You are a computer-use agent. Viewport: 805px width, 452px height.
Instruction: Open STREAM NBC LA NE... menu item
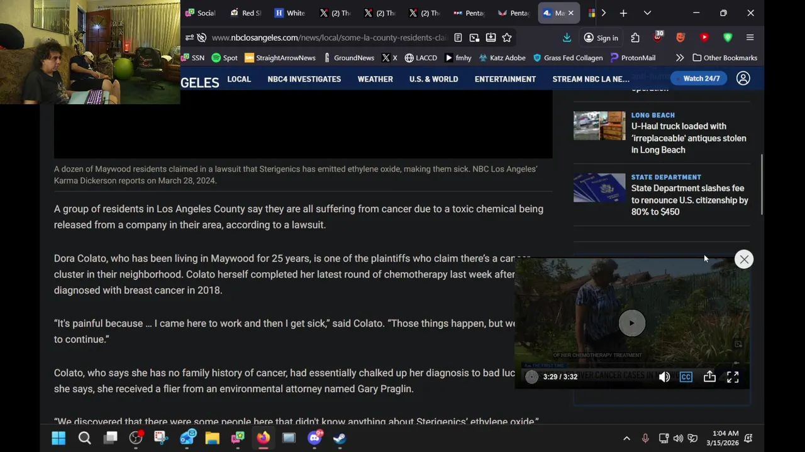[591, 79]
